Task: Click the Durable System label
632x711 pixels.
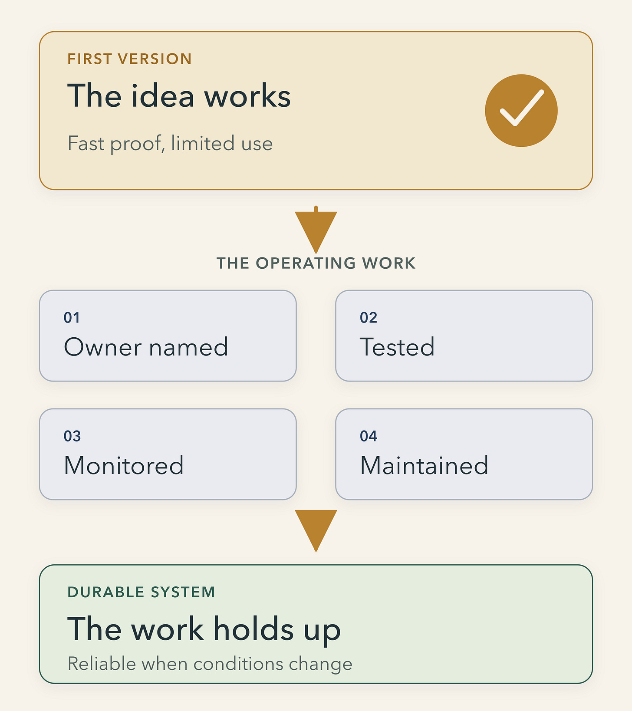Action: pyautogui.click(x=141, y=592)
